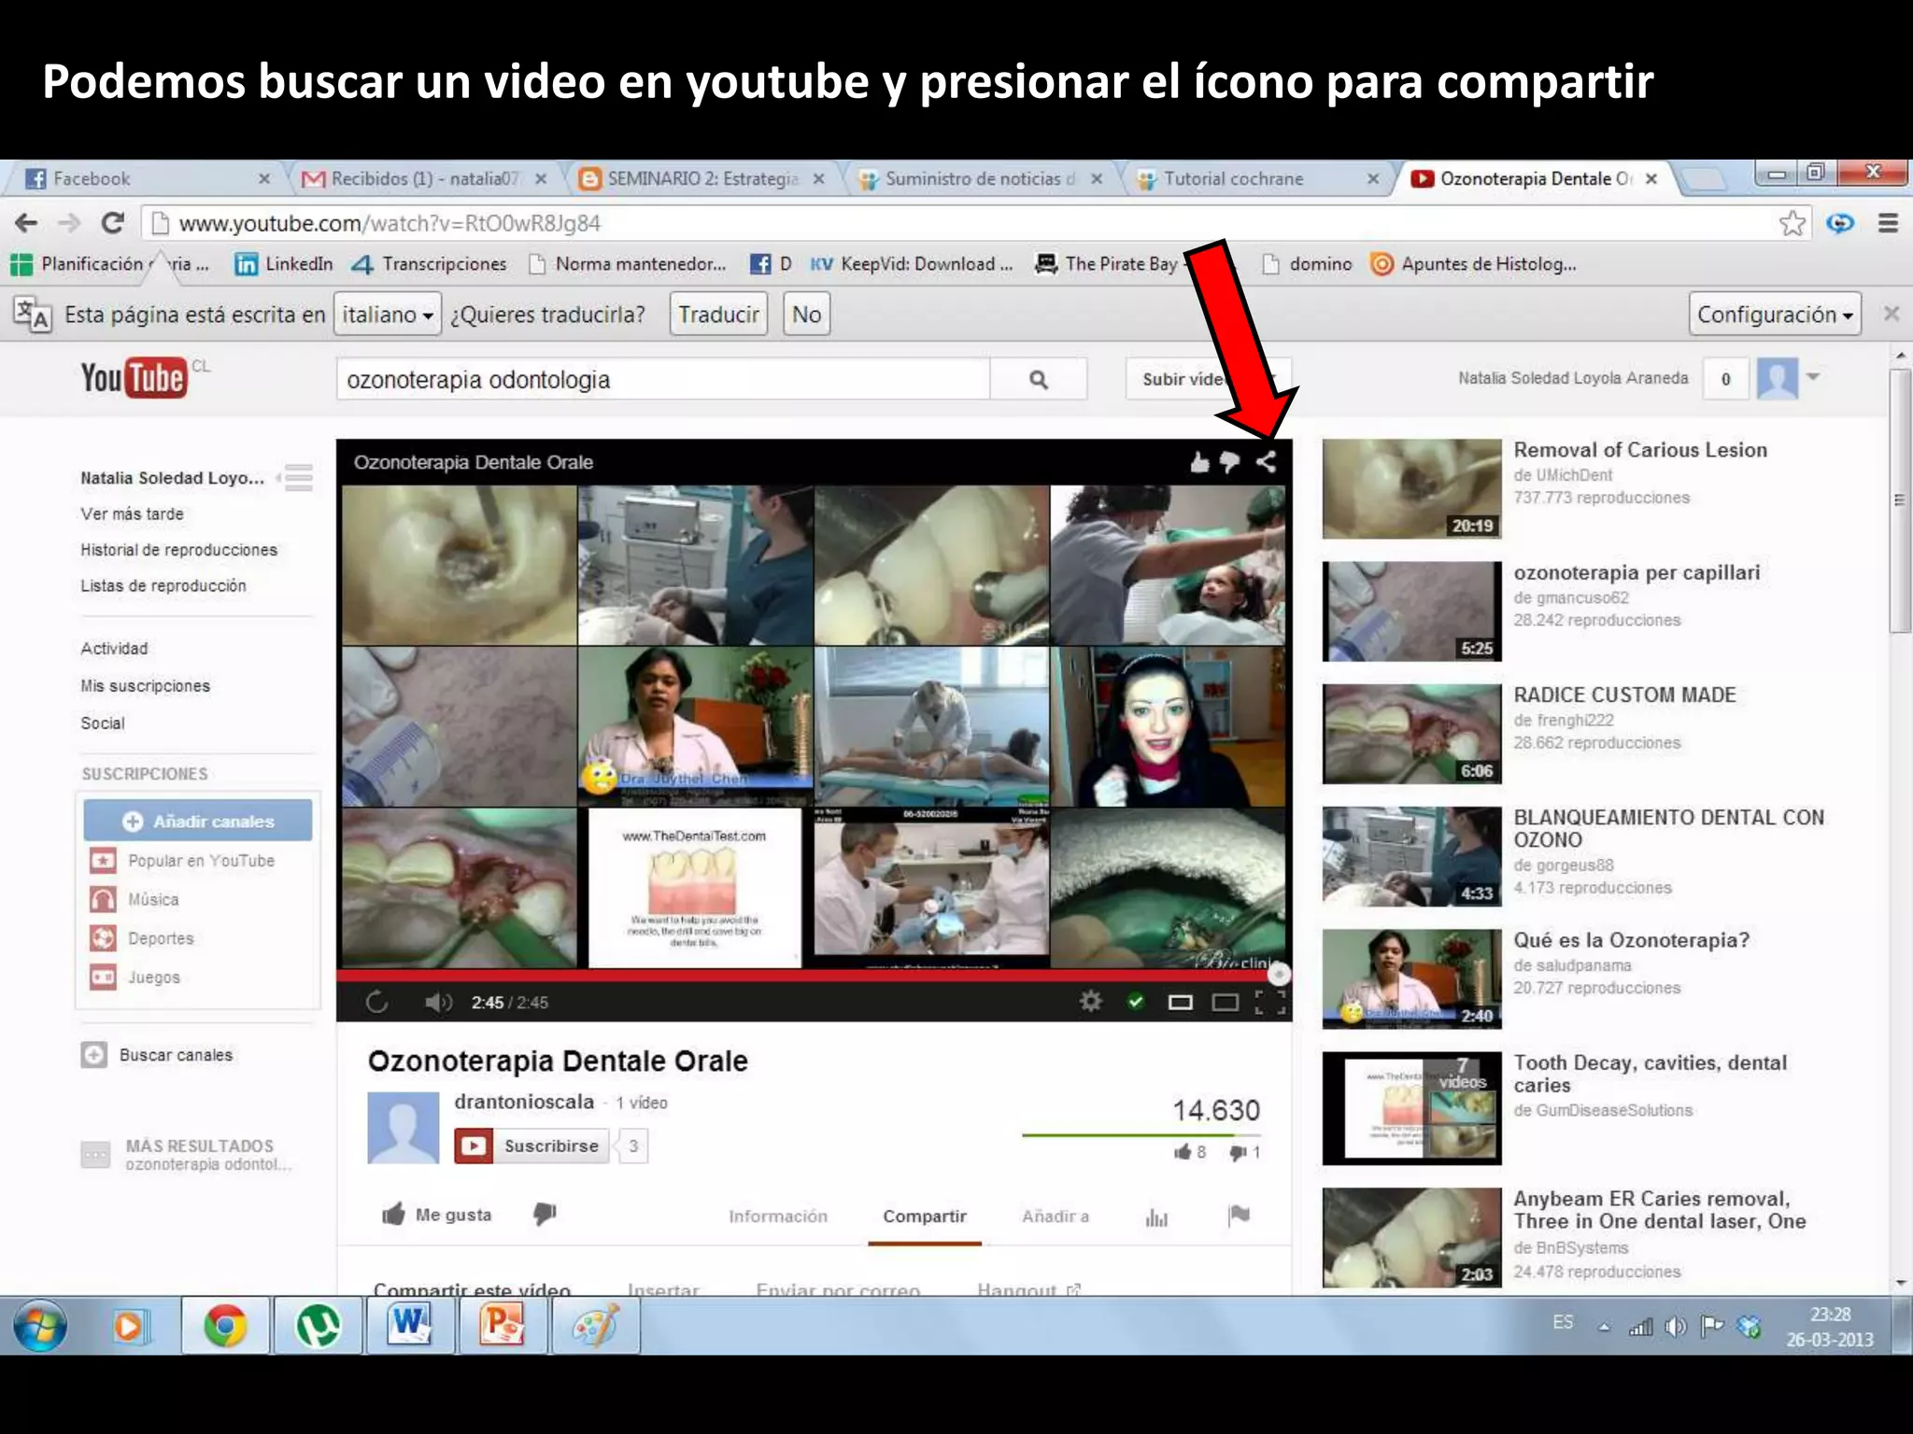Image resolution: width=1913 pixels, height=1434 pixels.
Task: Open the Configuración dropdown in translate bar
Action: click(x=1774, y=315)
